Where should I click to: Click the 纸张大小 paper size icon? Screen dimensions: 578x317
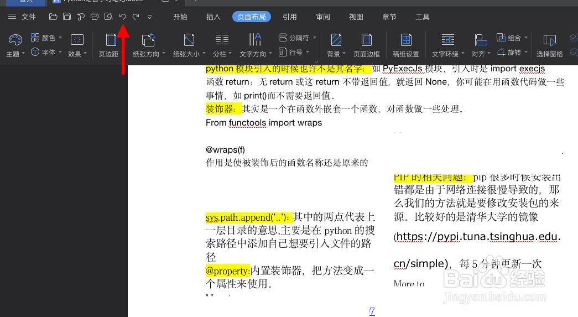pyautogui.click(x=189, y=40)
